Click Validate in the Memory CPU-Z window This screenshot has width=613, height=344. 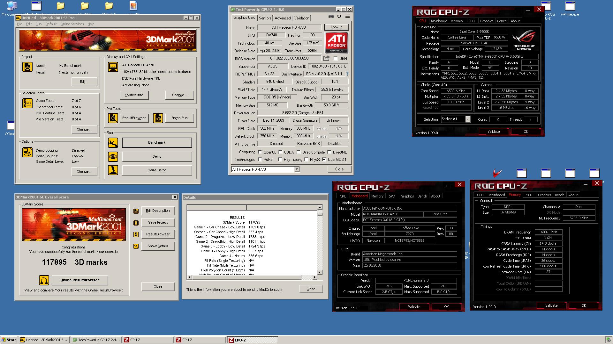551,305
